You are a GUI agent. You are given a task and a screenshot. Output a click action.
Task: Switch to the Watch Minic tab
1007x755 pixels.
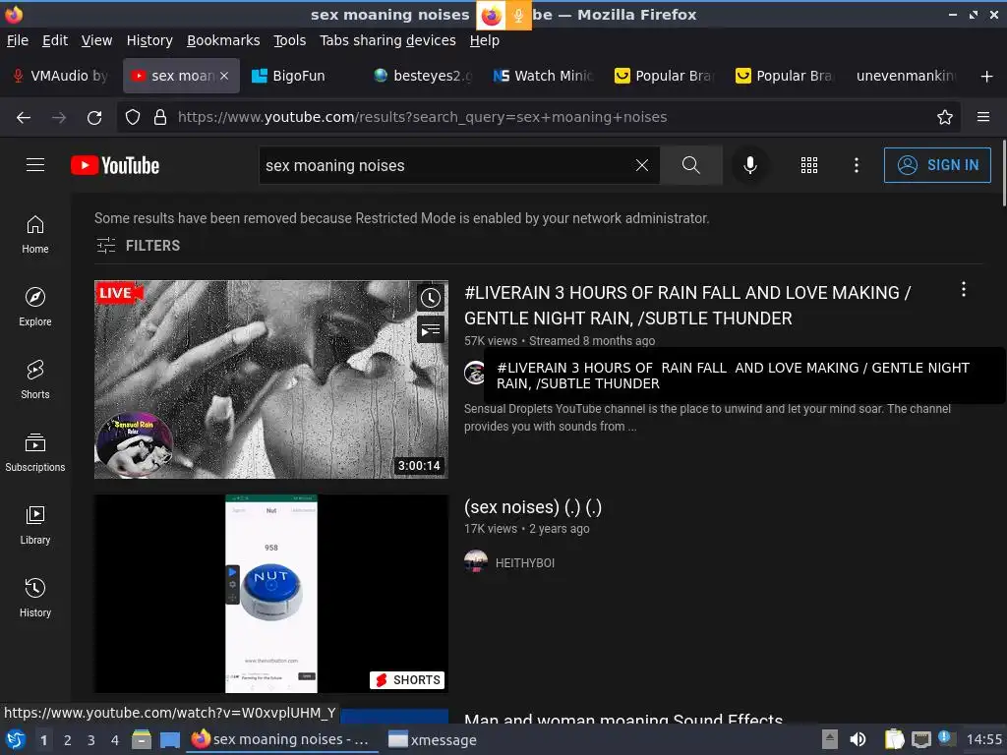click(x=543, y=76)
